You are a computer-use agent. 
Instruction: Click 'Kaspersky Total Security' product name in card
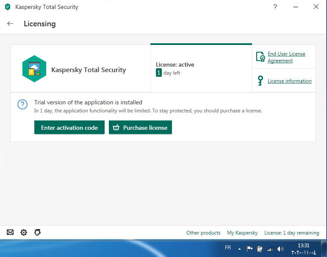[x=89, y=70]
